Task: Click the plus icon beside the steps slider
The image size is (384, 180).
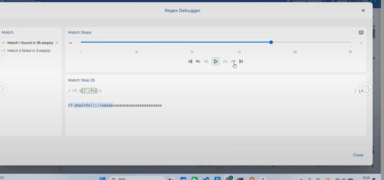Action: point(361,43)
